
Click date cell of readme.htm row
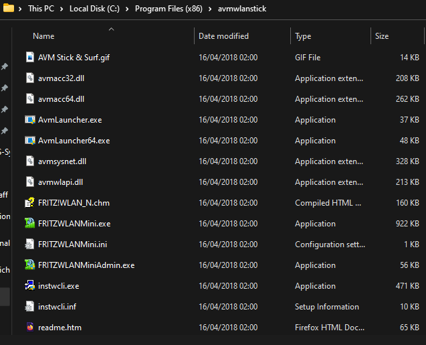click(x=228, y=328)
